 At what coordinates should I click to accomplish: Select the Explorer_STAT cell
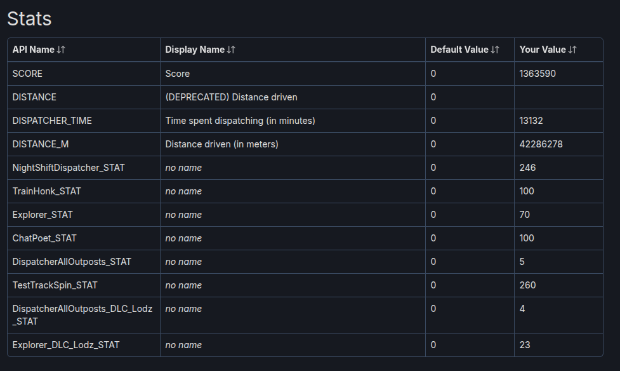(x=43, y=215)
